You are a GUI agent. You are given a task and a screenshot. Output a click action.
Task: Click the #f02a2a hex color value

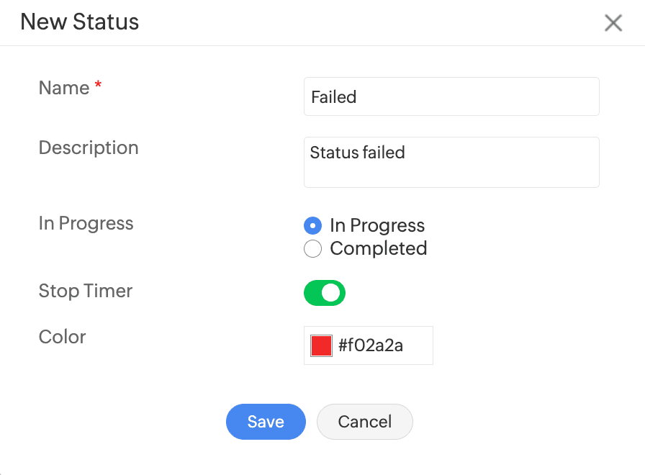(371, 345)
